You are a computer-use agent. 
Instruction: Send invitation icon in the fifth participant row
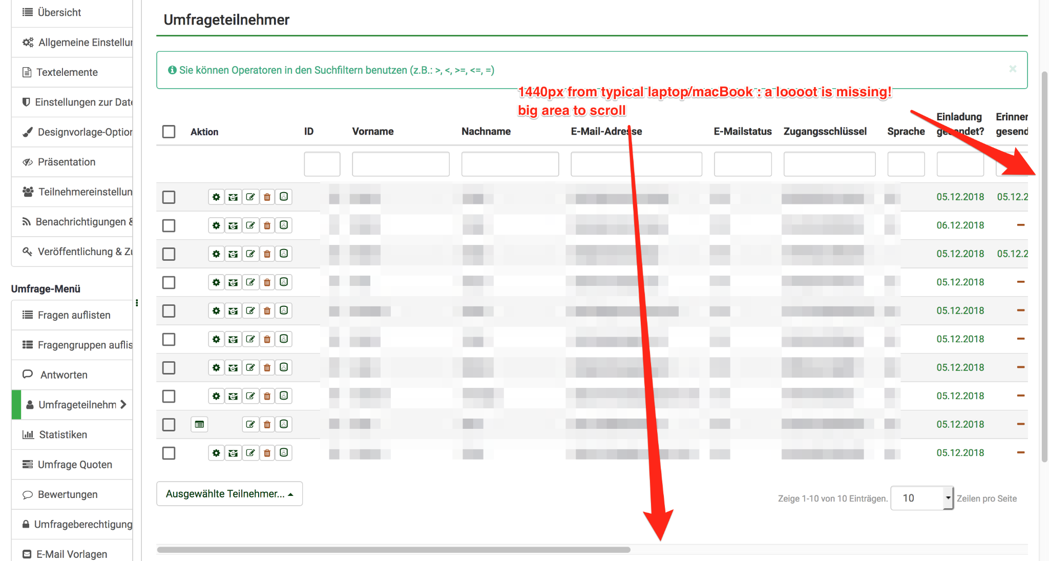[233, 310]
